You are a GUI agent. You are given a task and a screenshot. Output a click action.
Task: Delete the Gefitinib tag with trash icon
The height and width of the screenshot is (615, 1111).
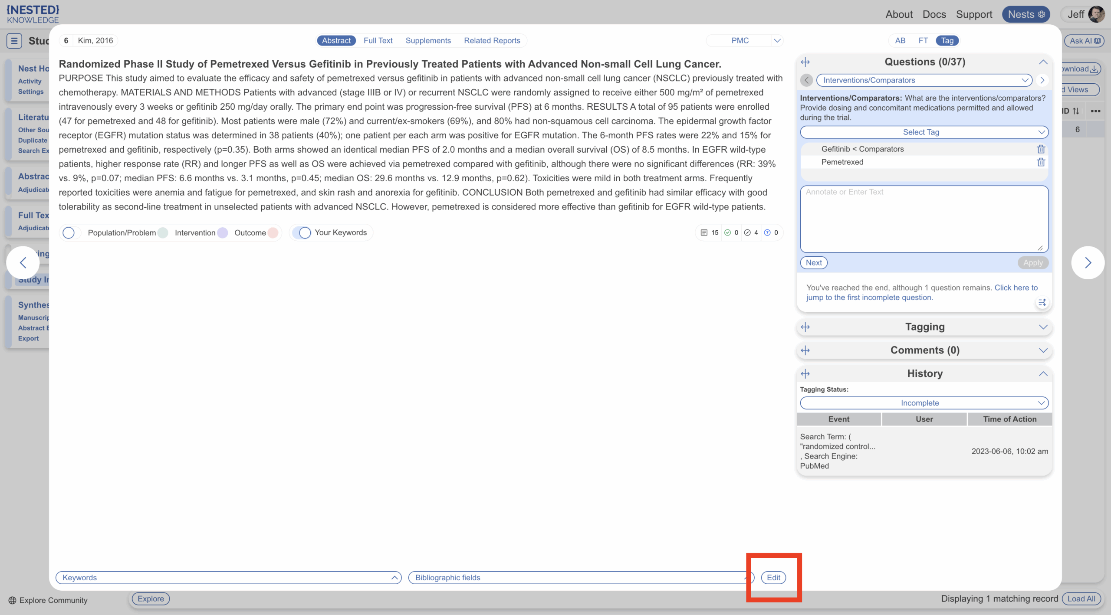tap(1041, 149)
